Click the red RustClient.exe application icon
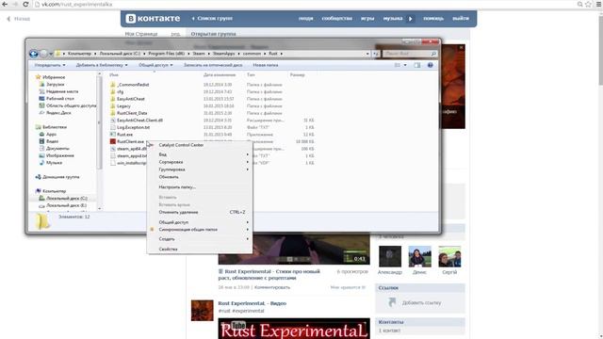The height and width of the screenshot is (339, 603). (113, 141)
